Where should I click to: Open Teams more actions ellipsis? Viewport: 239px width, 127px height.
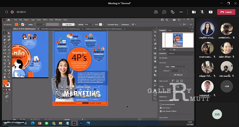coord(181,12)
